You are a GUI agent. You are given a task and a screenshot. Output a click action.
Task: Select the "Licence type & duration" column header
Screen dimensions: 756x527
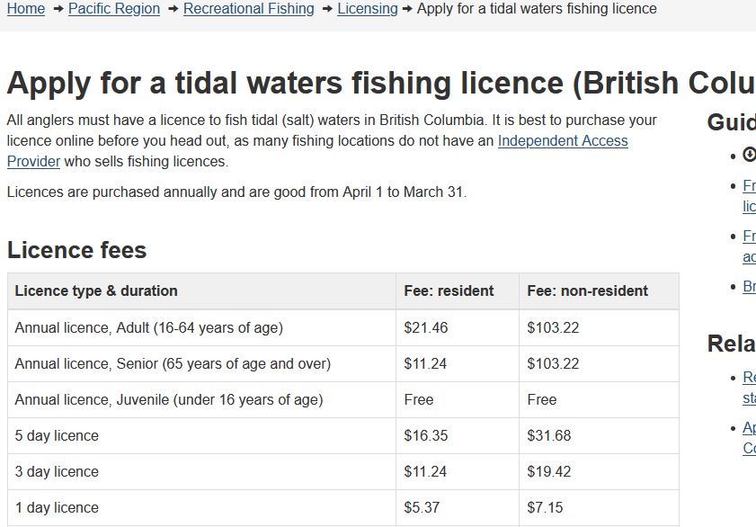(201, 291)
